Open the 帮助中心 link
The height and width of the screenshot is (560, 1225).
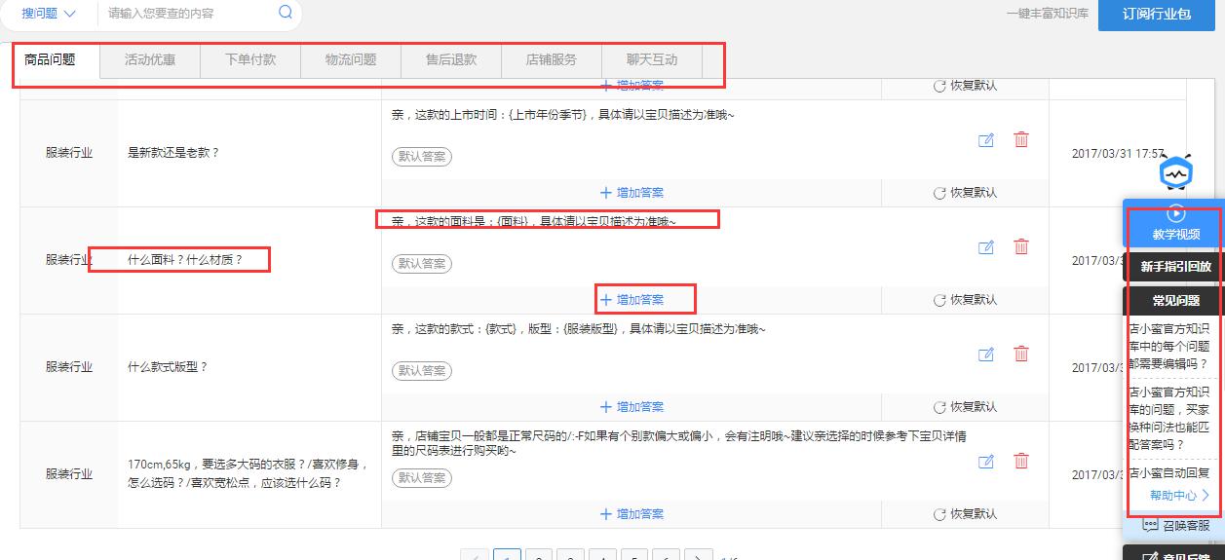pyautogui.click(x=1180, y=496)
